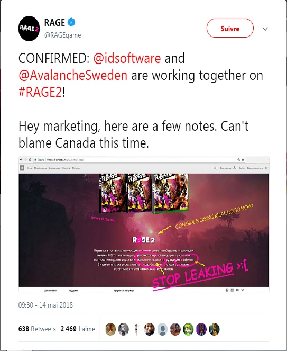287x351 pixels.
Task: View the 638 Retweets list
Action: 37,329
